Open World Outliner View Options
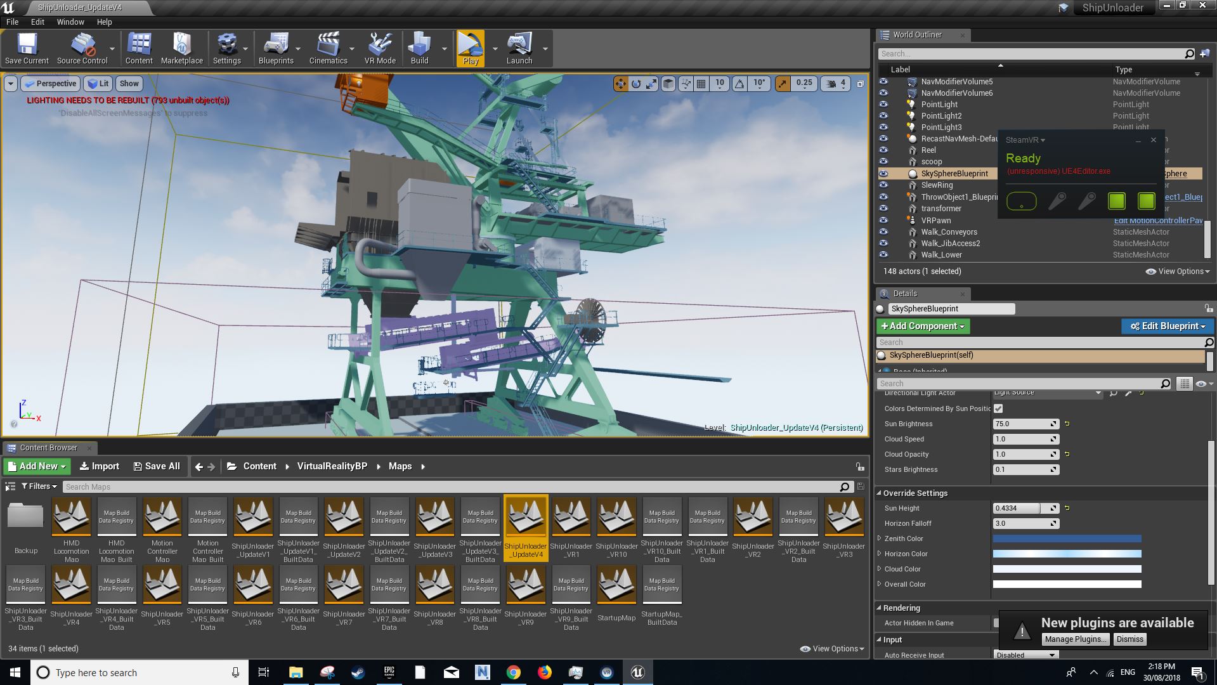Image resolution: width=1217 pixels, height=685 pixels. coord(1178,271)
